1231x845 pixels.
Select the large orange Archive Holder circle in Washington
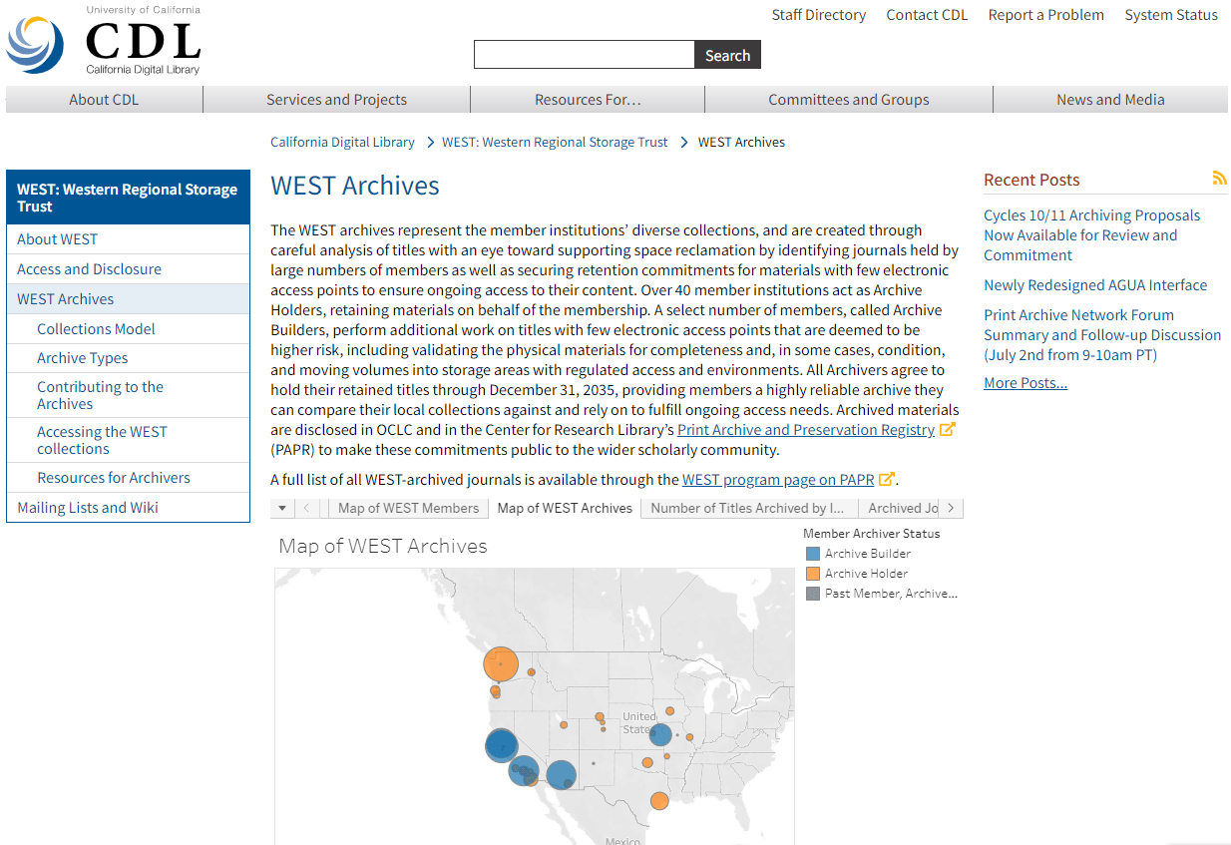(501, 663)
